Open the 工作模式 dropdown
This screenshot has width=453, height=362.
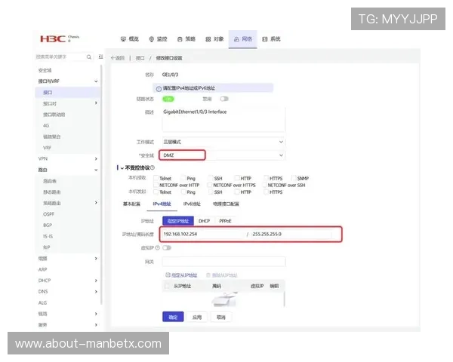(x=224, y=142)
